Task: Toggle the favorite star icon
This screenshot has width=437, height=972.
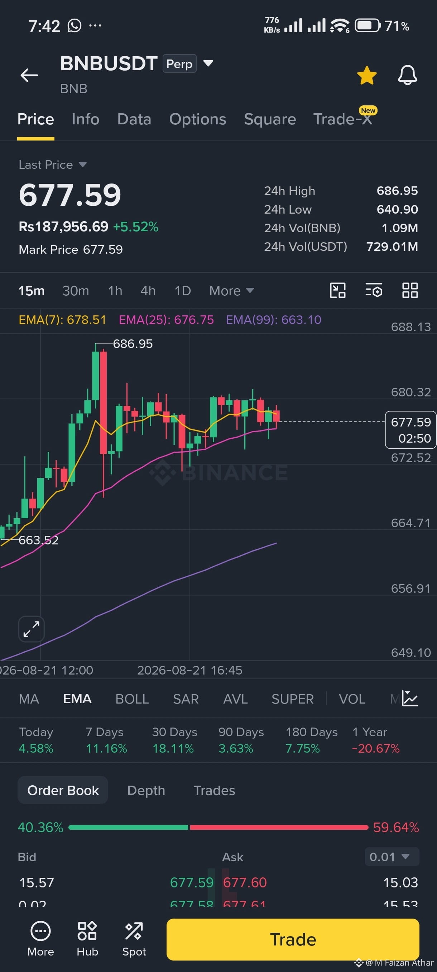Action: [x=366, y=75]
